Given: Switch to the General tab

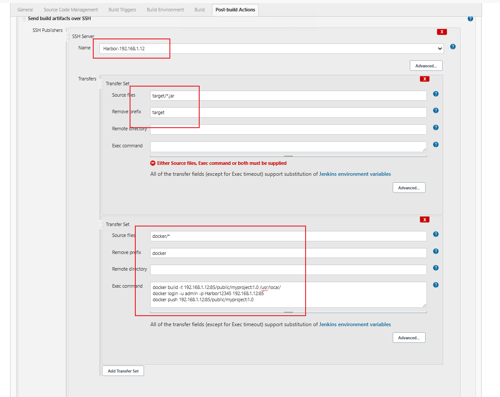Looking at the screenshot, I should (25, 10).
